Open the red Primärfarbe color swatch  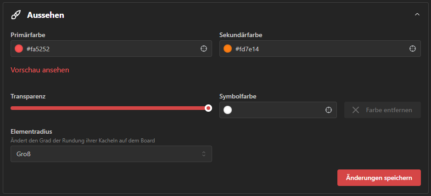point(19,49)
